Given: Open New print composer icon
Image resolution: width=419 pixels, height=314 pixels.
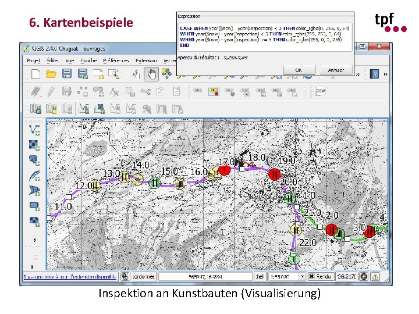Looking at the screenshot, I should tap(98, 74).
